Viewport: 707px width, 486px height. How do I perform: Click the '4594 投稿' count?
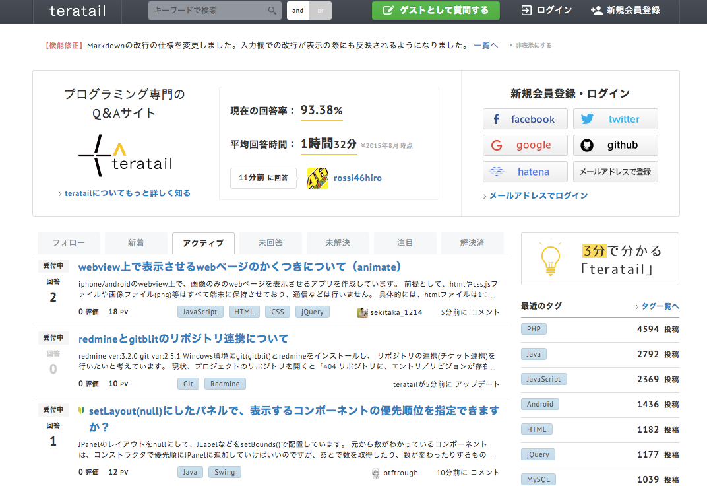pos(658,329)
